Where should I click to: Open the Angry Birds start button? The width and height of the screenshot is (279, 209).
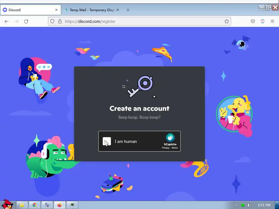click(x=7, y=204)
